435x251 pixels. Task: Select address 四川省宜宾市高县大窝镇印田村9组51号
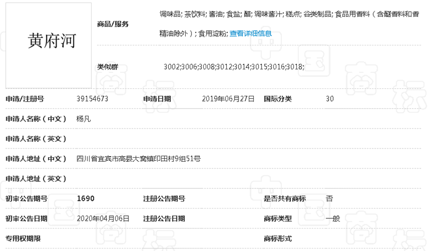click(x=139, y=159)
